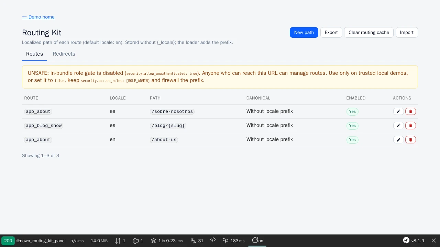Go back to Demo home
The height and width of the screenshot is (247, 440).
click(38, 17)
